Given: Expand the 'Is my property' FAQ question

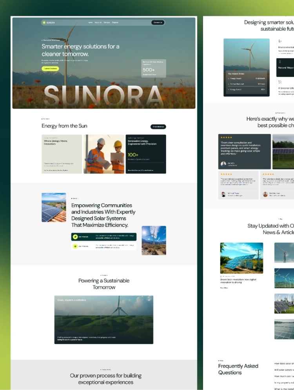Looking at the screenshot, I should coord(284,383).
